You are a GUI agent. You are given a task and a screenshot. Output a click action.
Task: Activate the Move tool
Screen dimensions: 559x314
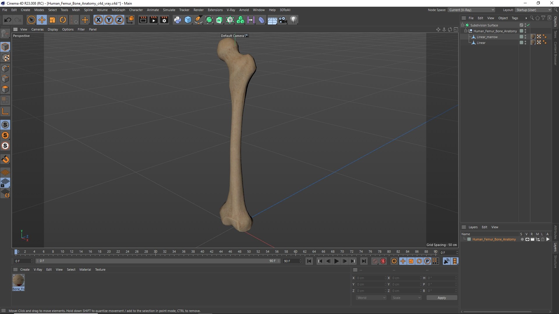coord(42,20)
